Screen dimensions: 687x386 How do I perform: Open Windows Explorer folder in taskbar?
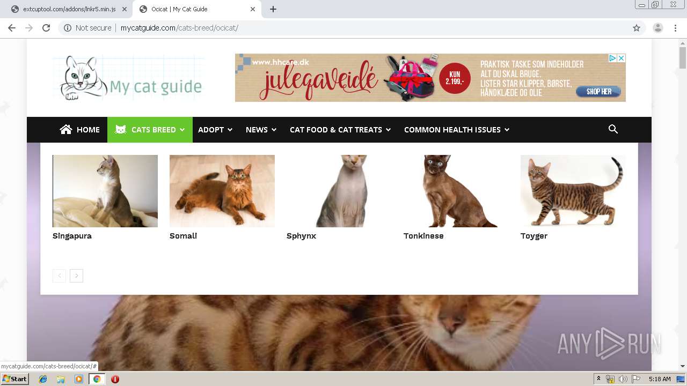[61, 379]
